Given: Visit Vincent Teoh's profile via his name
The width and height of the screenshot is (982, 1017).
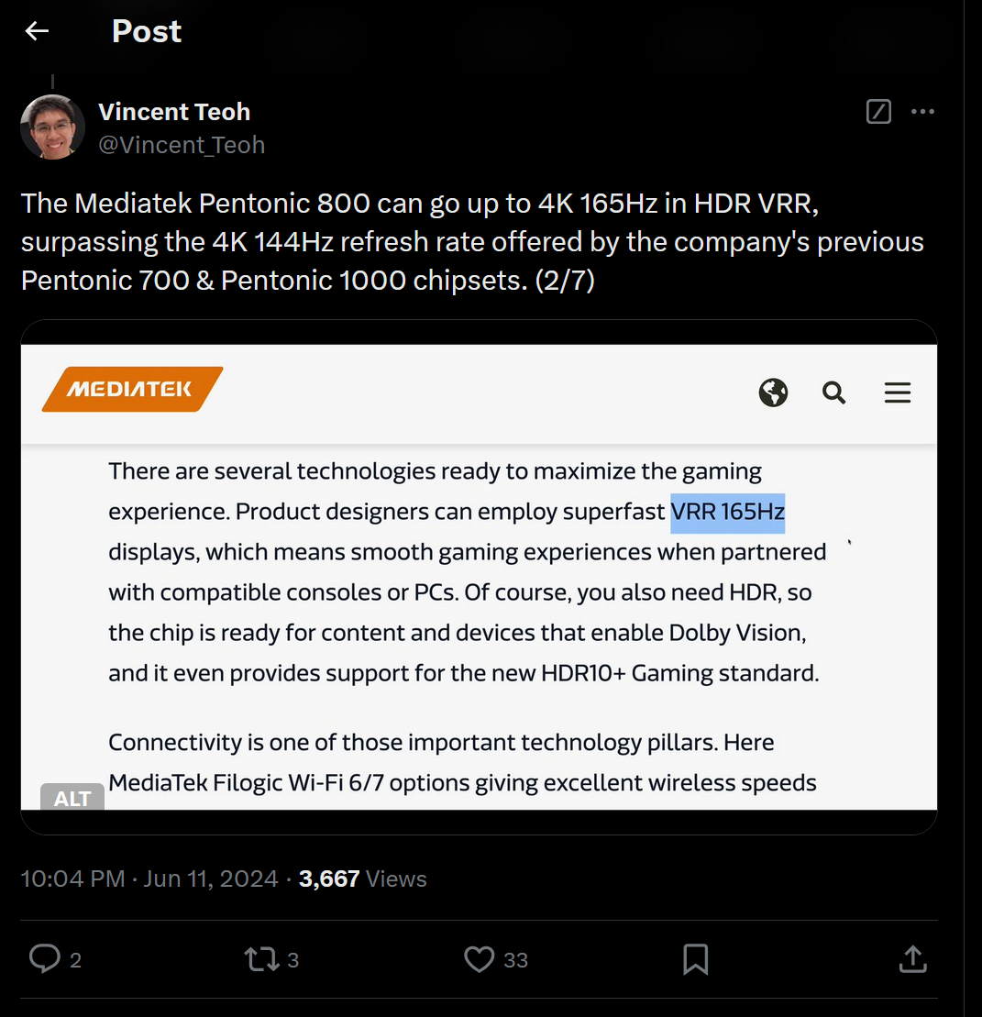Looking at the screenshot, I should click(x=174, y=111).
